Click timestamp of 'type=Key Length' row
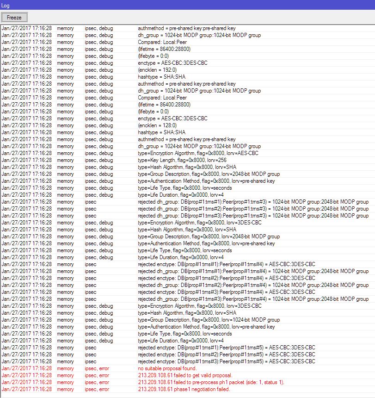 27,160
